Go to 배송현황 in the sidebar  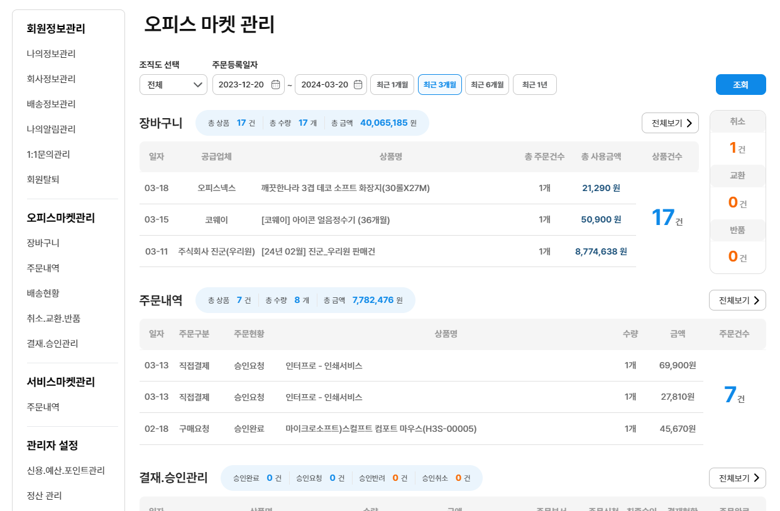tap(43, 293)
